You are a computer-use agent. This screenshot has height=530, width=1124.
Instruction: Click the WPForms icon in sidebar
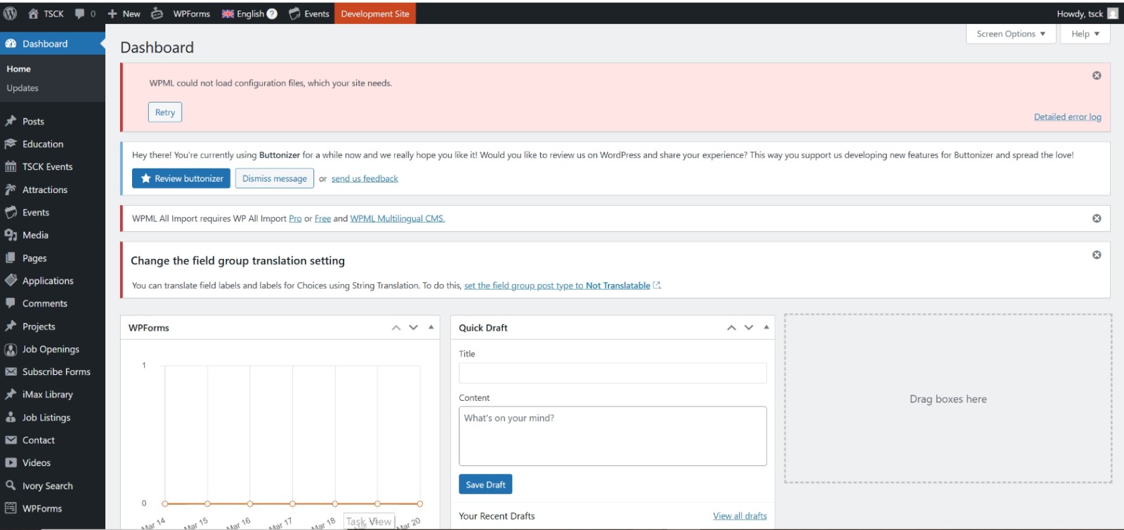(11, 508)
